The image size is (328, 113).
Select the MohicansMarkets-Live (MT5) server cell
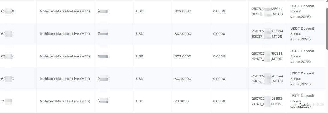click(65, 101)
